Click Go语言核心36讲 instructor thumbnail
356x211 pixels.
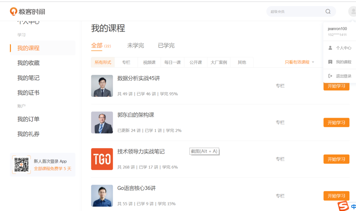coord(102,196)
